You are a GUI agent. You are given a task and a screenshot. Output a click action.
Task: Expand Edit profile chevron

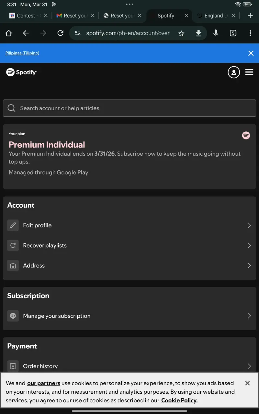pos(249,225)
